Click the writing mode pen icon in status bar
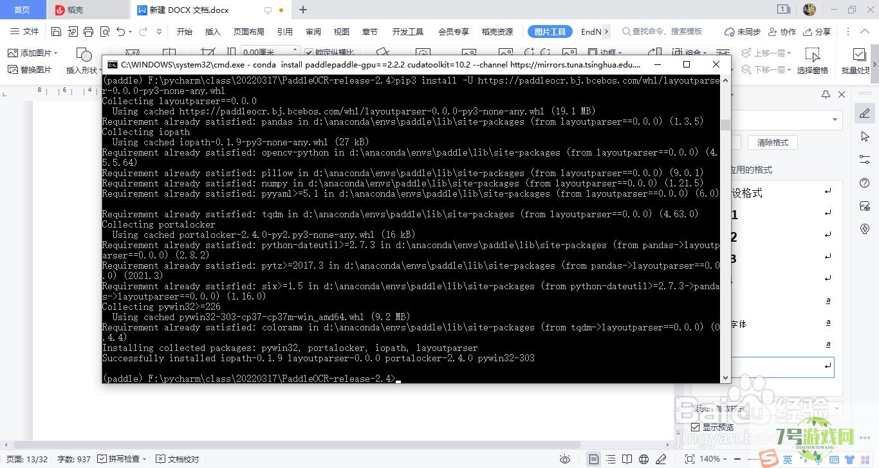Screen dimensions: 879x468 pyautogui.click(x=661, y=459)
